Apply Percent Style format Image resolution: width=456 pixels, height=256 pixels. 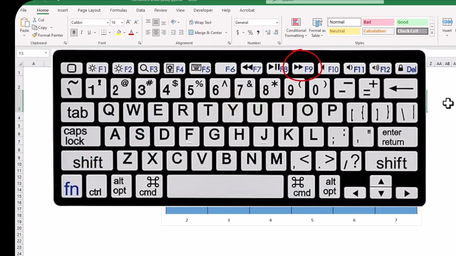pos(250,32)
